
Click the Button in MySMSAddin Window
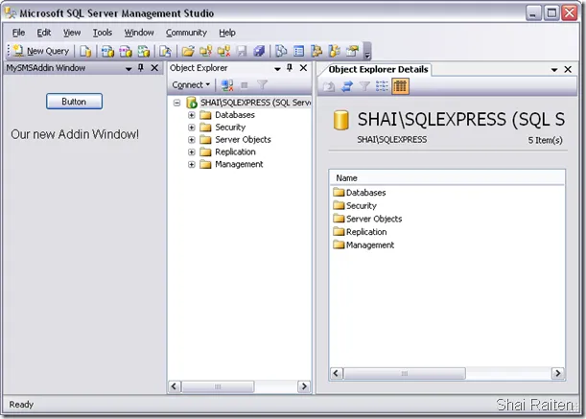74,102
